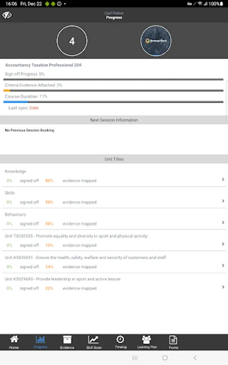Tap the Evidence tab label

67,347
